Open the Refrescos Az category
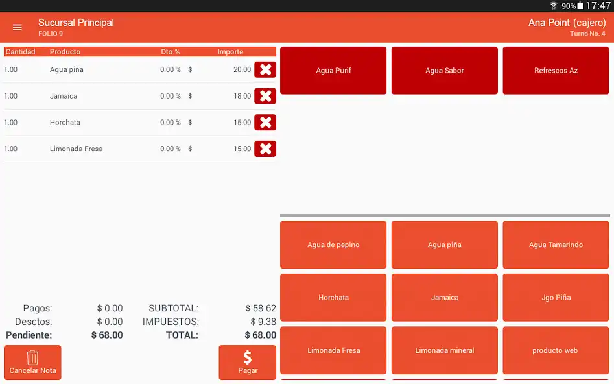This screenshot has width=614, height=384. [x=556, y=70]
